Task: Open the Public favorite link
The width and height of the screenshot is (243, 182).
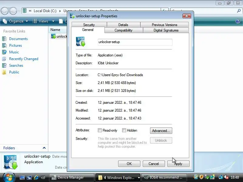Action: [14, 72]
